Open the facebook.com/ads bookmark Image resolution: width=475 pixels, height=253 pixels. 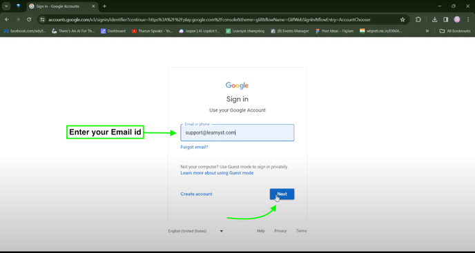25,31
